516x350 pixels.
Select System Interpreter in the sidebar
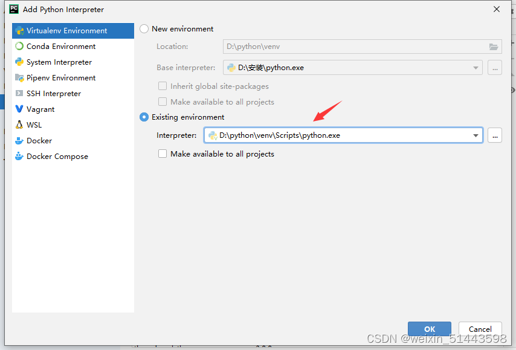point(73,62)
